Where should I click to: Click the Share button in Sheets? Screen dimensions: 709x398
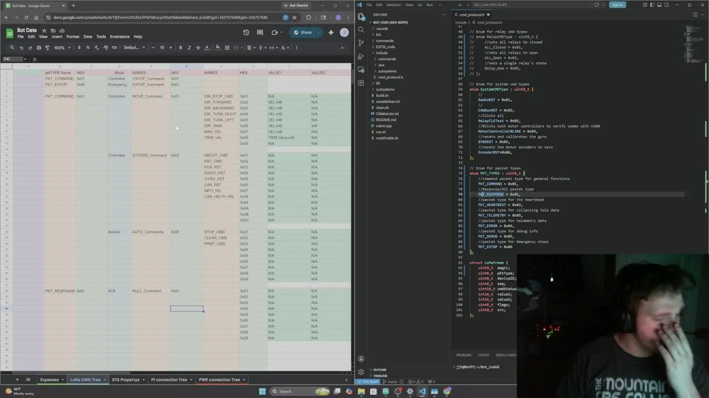[302, 33]
